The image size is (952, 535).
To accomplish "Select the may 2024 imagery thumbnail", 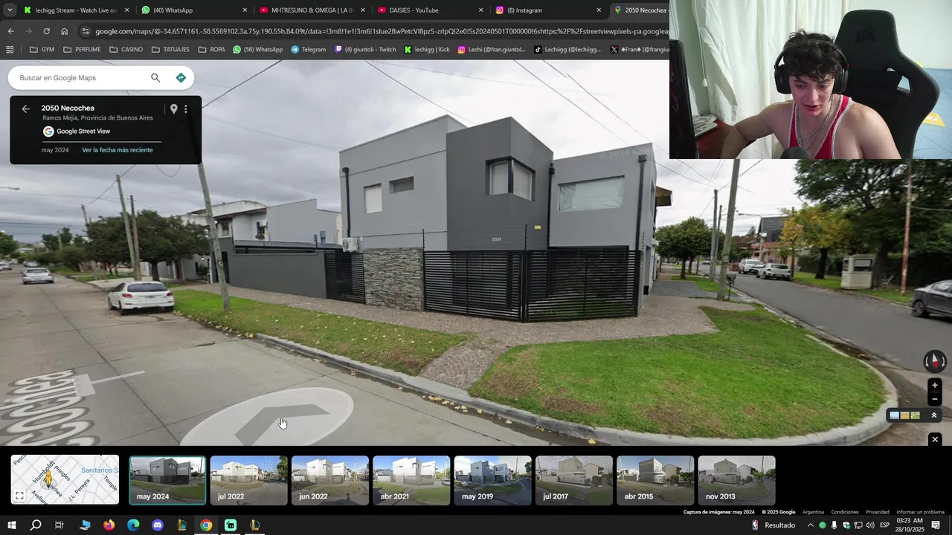I will click(x=167, y=481).
